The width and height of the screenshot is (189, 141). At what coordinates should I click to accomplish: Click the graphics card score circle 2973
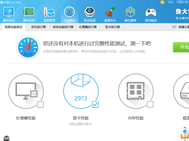click(81, 91)
